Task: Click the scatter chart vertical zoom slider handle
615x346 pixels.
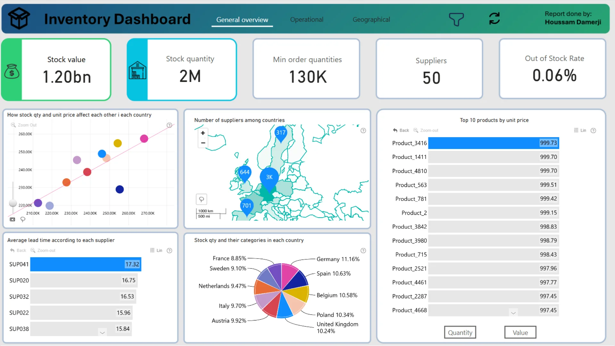Action: coord(13,203)
